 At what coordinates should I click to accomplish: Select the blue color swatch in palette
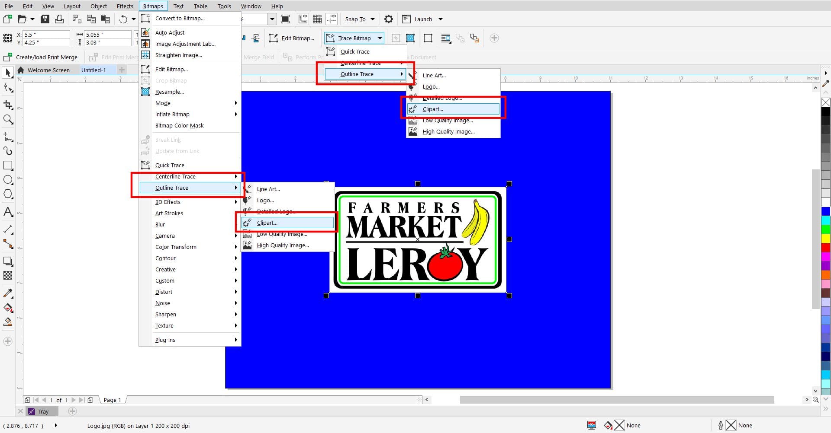click(x=826, y=211)
